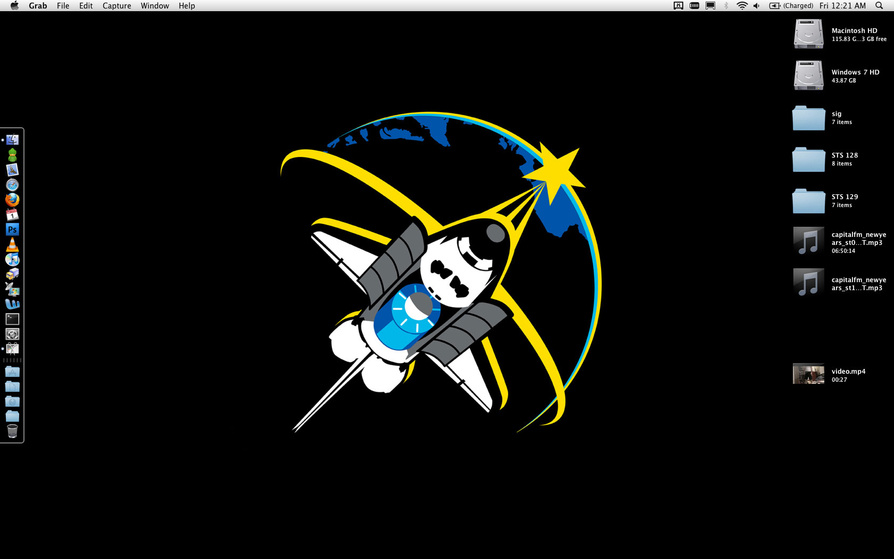Select capitalfm_newyears_st0 mp3 file

tap(808, 242)
